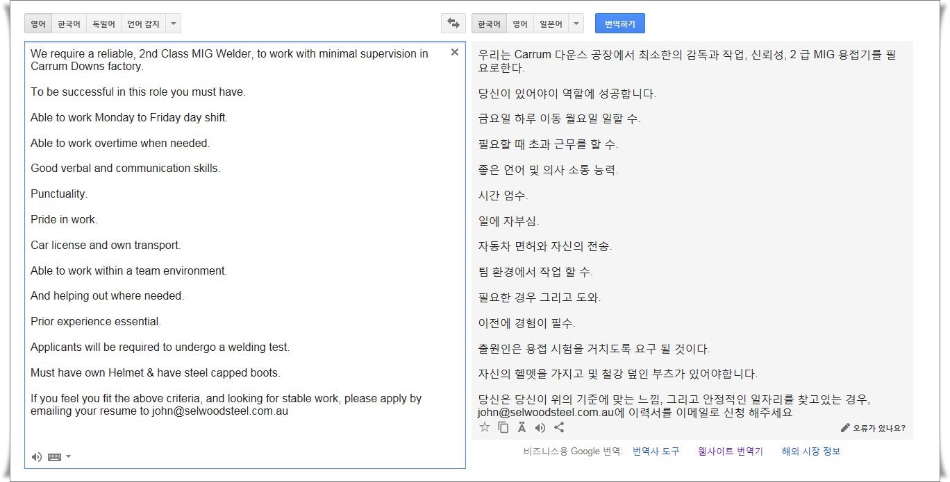Star the Korean translation to save it
The image size is (950, 482).
485,428
